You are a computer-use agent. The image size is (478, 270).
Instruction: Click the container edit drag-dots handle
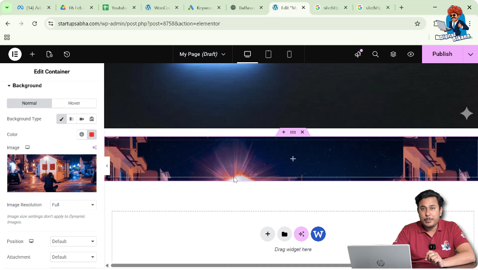[x=293, y=132]
